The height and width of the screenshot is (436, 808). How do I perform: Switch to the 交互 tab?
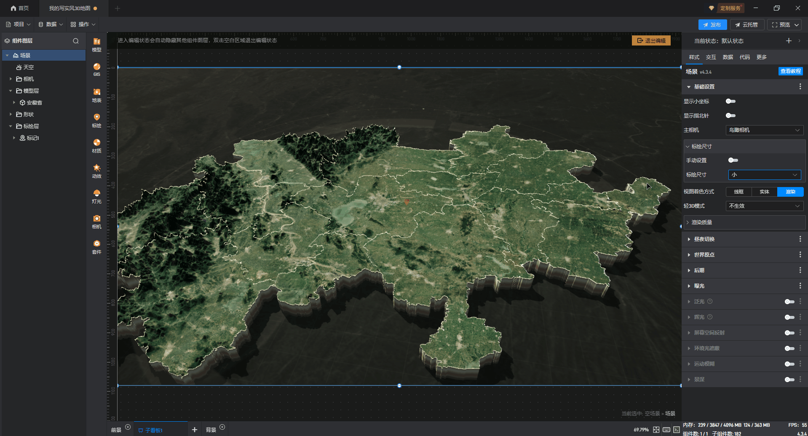click(711, 57)
